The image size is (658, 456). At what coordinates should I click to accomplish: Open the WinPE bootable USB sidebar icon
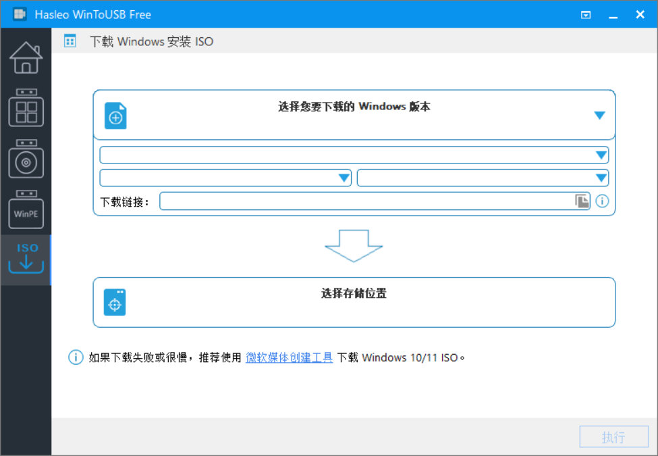click(x=26, y=209)
